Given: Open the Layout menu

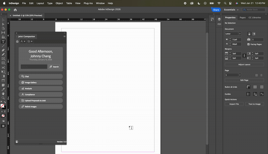Looking at the screenshot, I should click(40, 3).
